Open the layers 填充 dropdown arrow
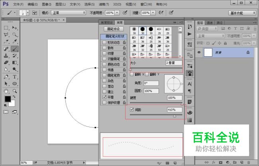The image size is (259, 166). [254, 43]
